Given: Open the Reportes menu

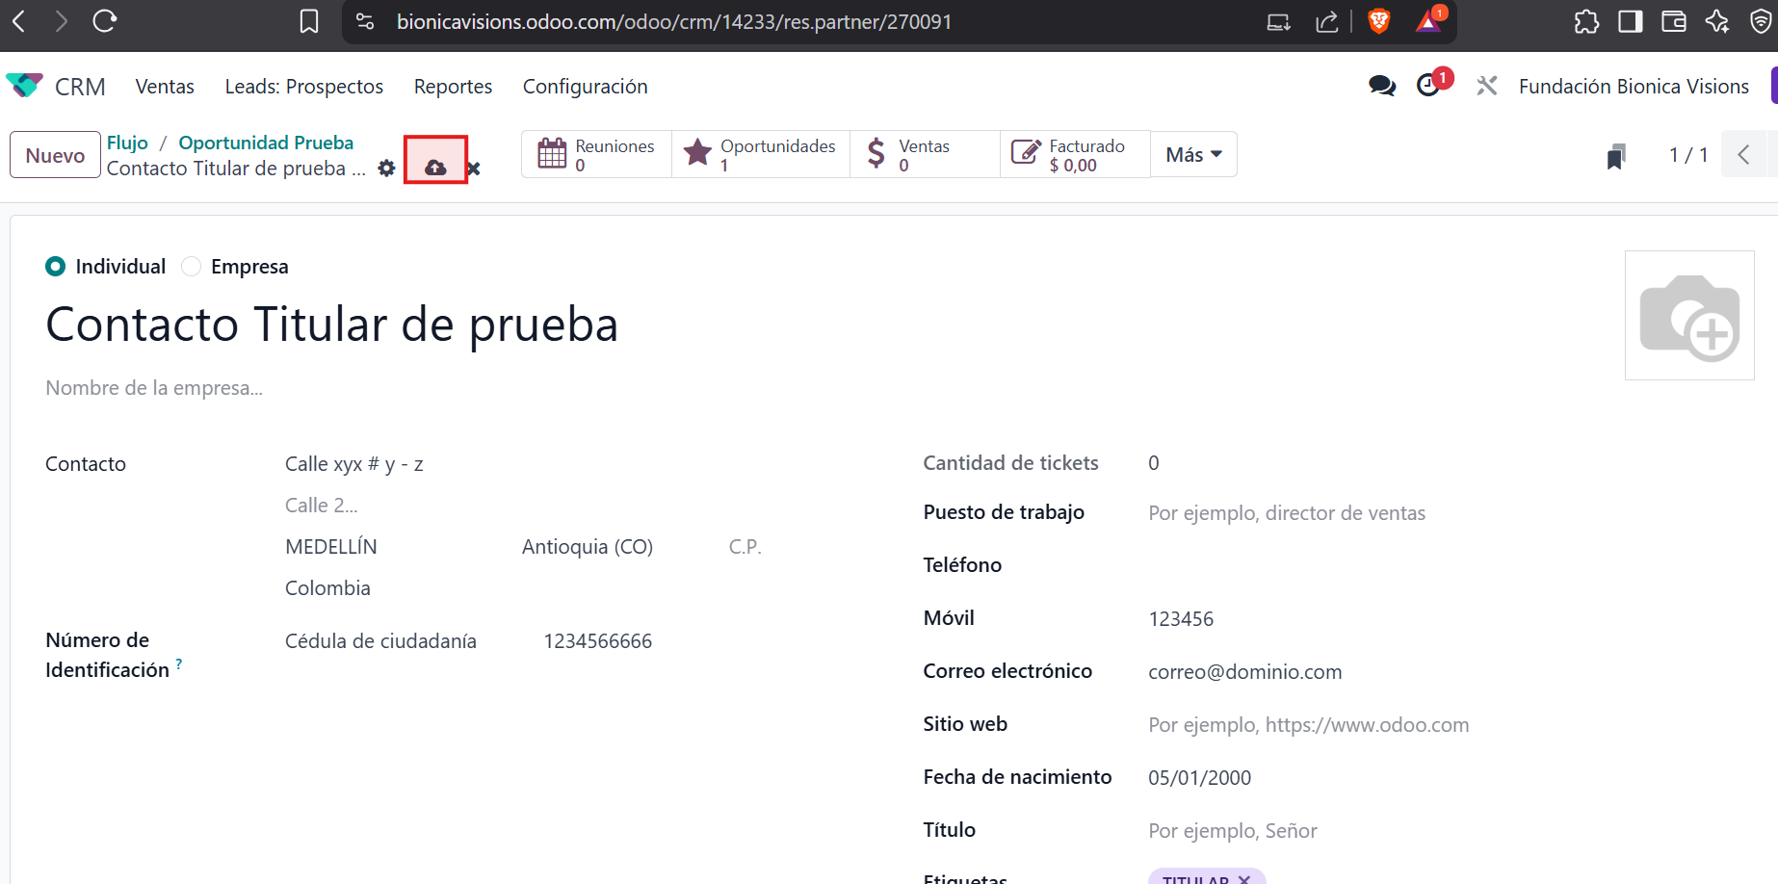Looking at the screenshot, I should (453, 87).
